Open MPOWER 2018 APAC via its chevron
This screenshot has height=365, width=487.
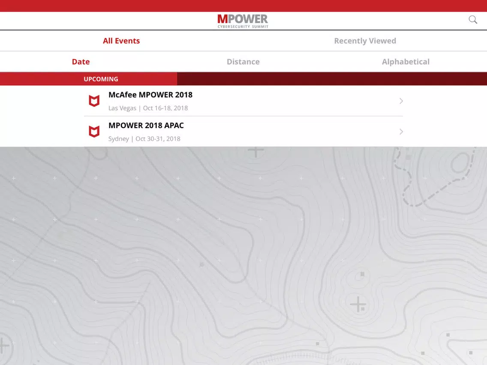point(401,132)
